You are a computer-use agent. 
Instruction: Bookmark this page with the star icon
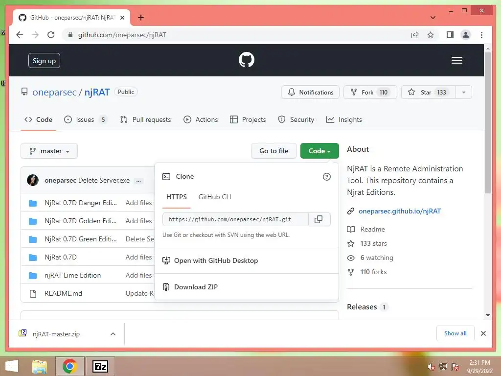click(431, 35)
